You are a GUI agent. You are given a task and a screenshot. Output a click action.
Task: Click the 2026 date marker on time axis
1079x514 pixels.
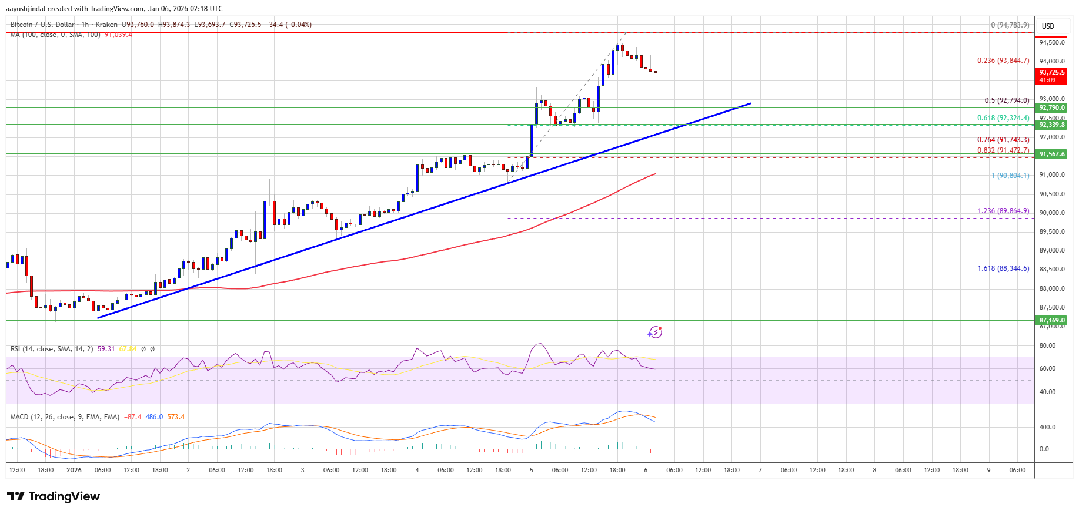(x=74, y=470)
